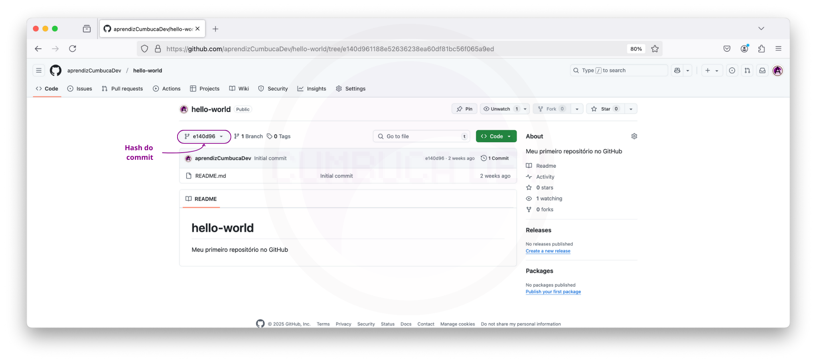Expand the e140d96 branch selector dropdown
817x363 pixels.
click(204, 136)
